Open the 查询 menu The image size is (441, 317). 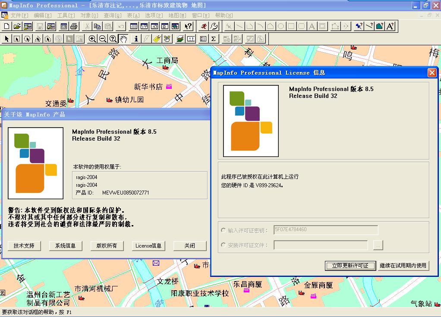tap(113, 16)
